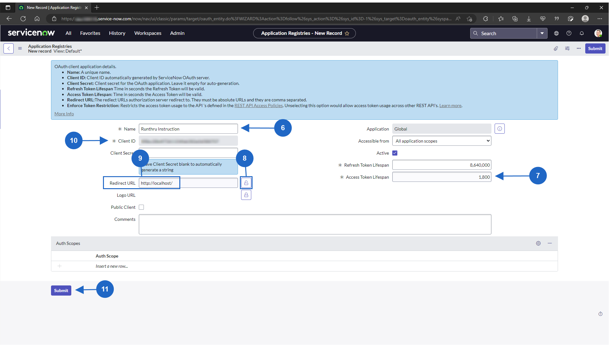Image resolution: width=609 pixels, height=345 pixels.
Task: Unlock the Redirect URL lock icon
Action: tap(246, 183)
